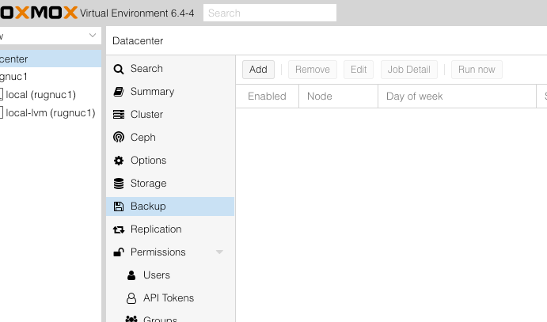Open the Permissions menu item

click(x=170, y=252)
